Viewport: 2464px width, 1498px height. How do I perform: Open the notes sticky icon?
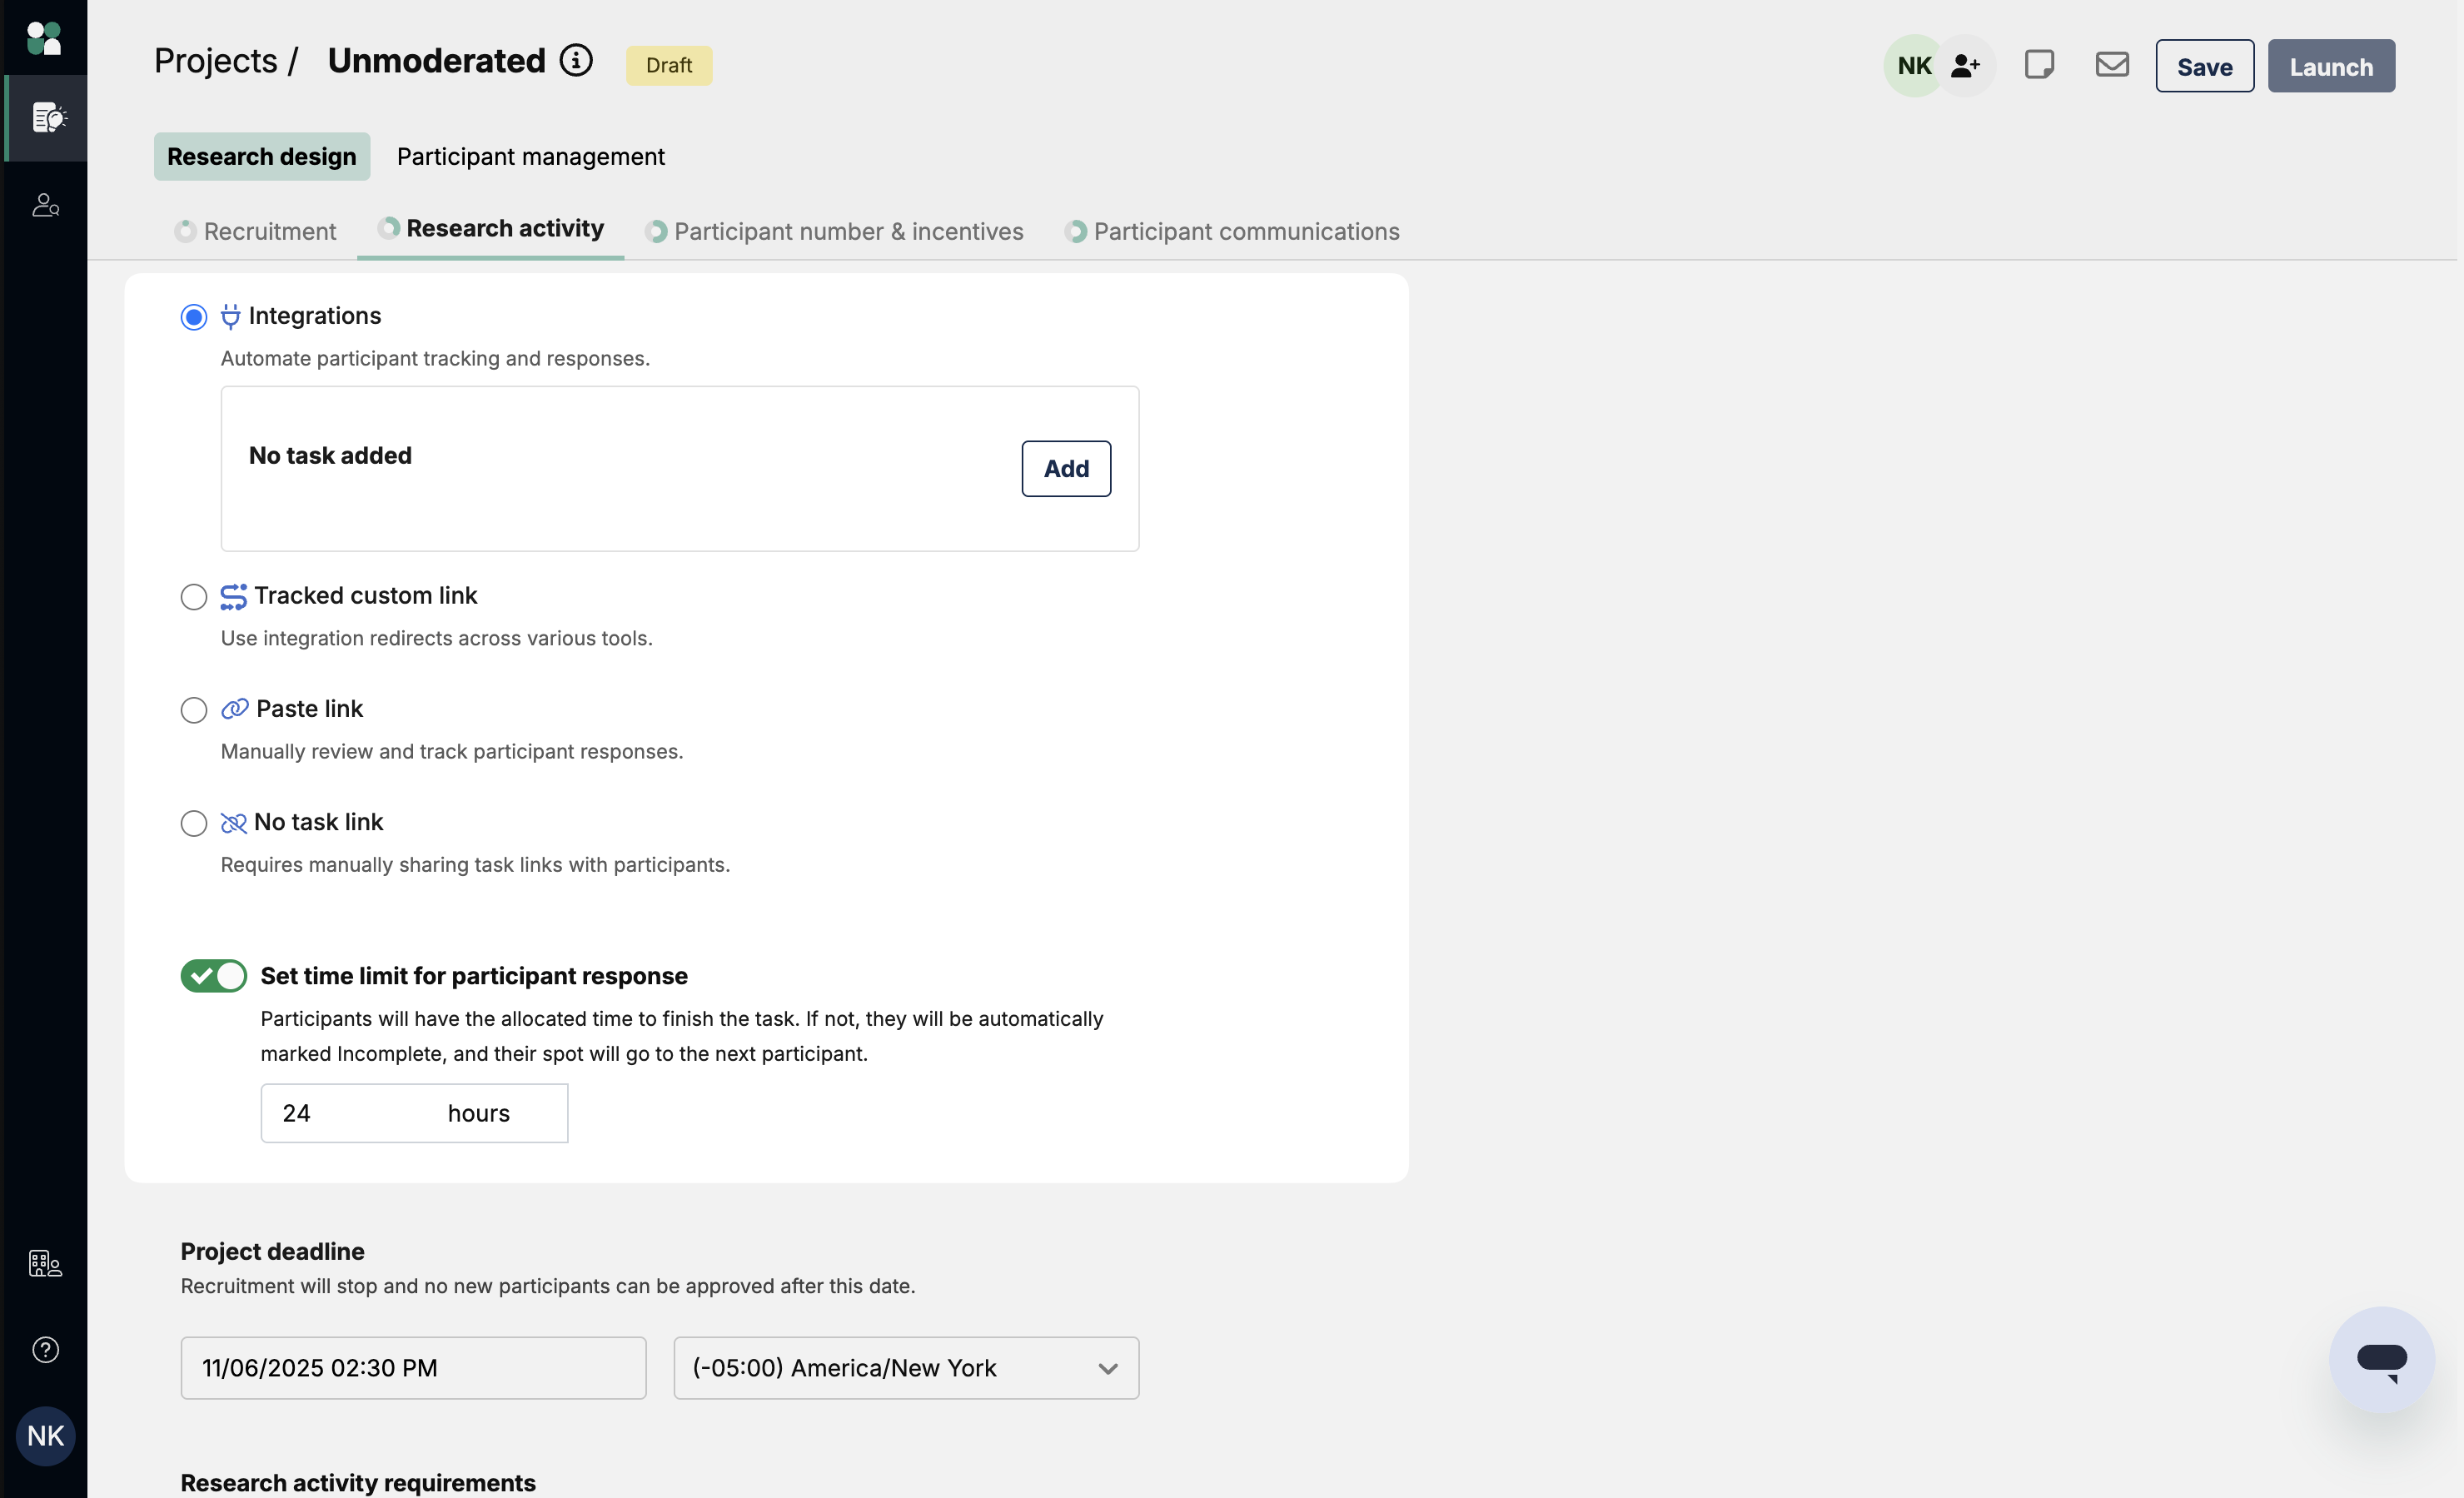(x=2038, y=65)
